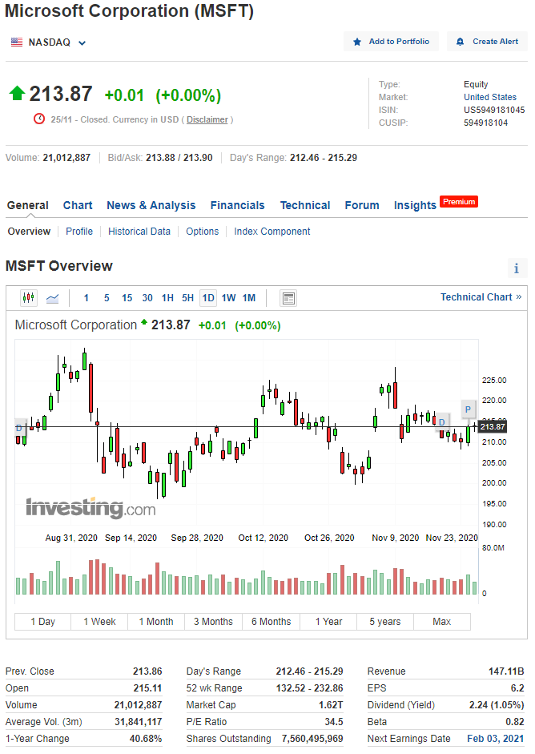Switch to the General tab

point(28,205)
